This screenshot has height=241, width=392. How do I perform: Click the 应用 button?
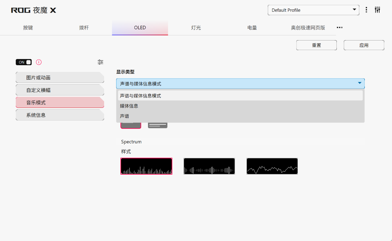pyautogui.click(x=364, y=45)
